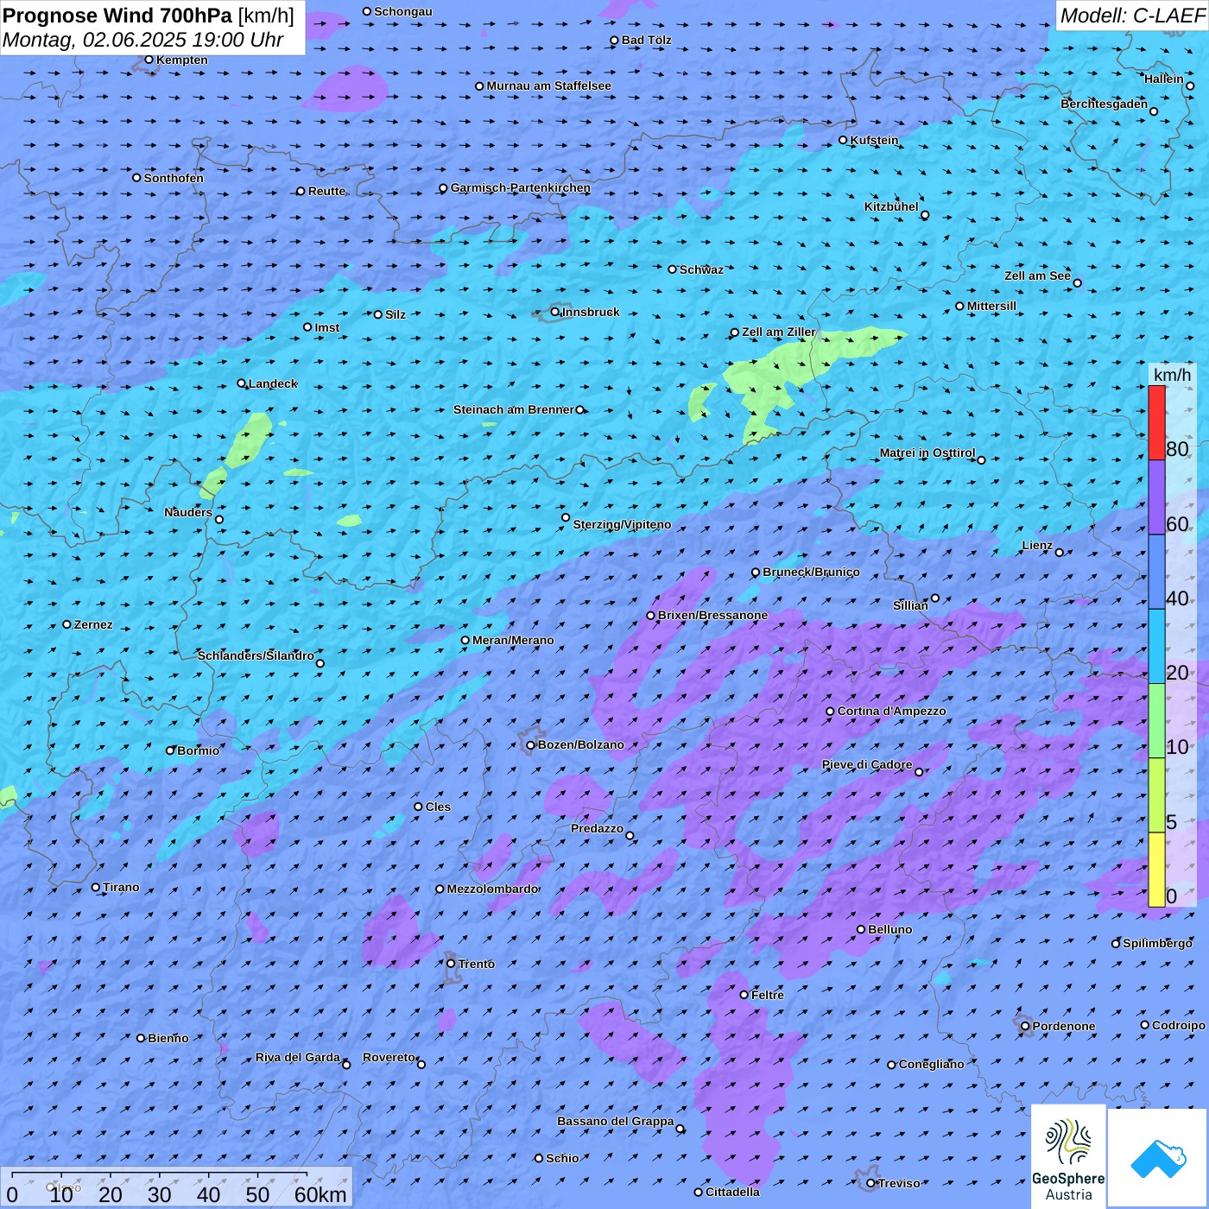Click the yellow 0 km/h legend color
Image resolution: width=1209 pixels, height=1209 pixels.
click(1156, 870)
